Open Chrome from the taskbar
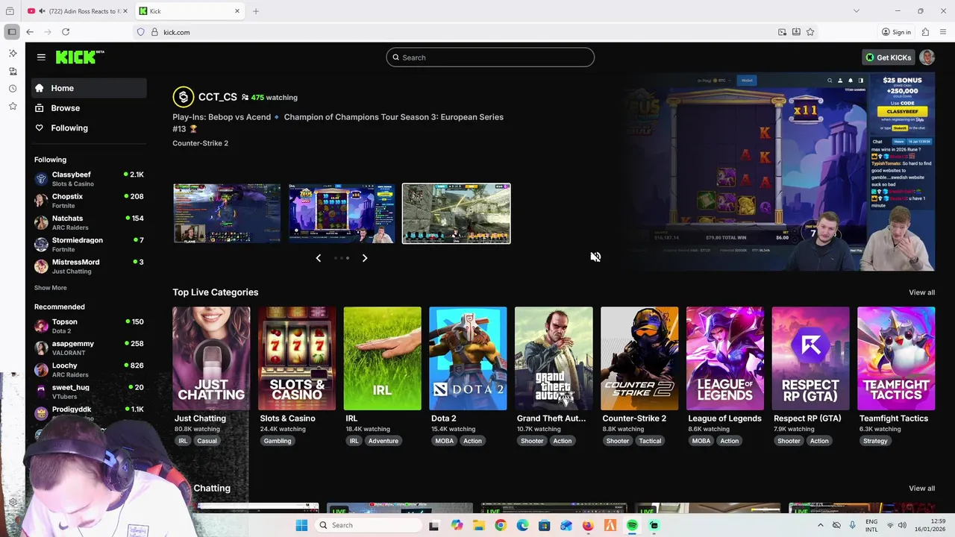955x537 pixels. click(501, 525)
